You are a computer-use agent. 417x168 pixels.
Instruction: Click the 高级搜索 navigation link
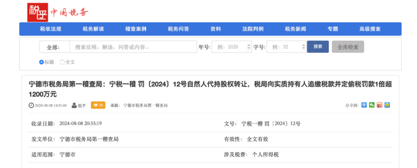click(370, 29)
